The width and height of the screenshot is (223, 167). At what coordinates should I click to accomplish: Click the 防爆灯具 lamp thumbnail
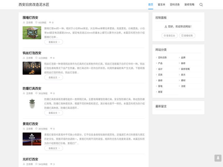click(32, 104)
